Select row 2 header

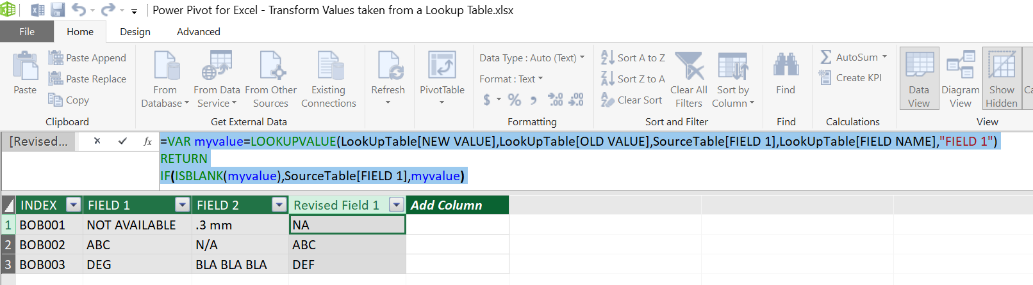pyautogui.click(x=8, y=244)
